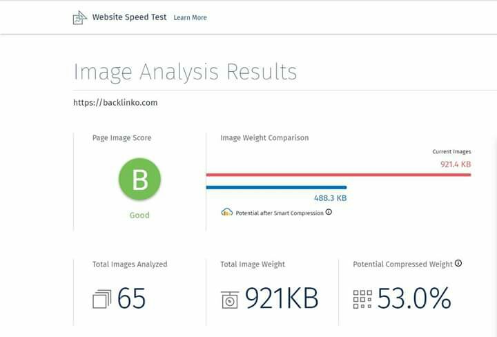The width and height of the screenshot is (497, 337).
Task: Click the Good rating label
Action: coord(139,215)
